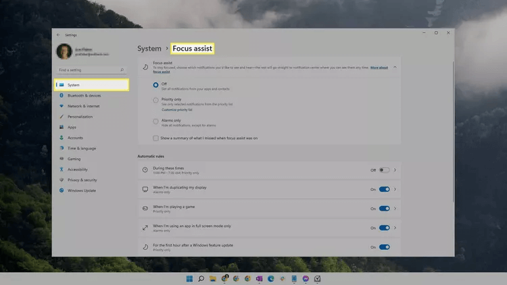Disable When I'm duplicating my display toggle
This screenshot has height=285, width=507.
(384, 189)
